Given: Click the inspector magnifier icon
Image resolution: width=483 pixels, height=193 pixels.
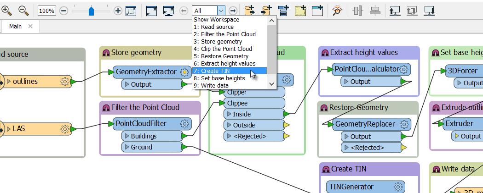Looking at the screenshot, I should pos(338,11).
